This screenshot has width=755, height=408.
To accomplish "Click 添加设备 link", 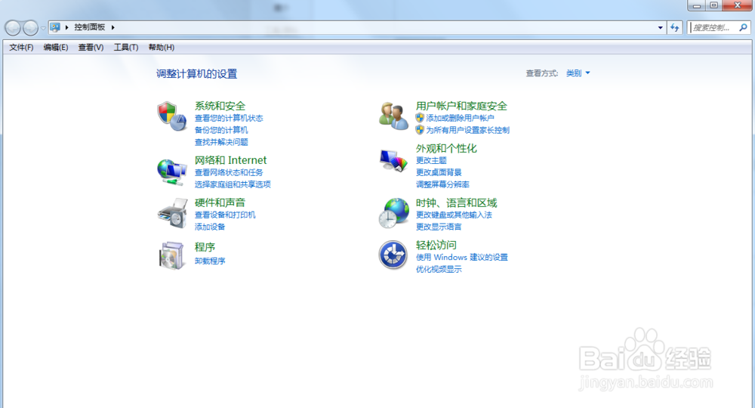I will tap(210, 227).
